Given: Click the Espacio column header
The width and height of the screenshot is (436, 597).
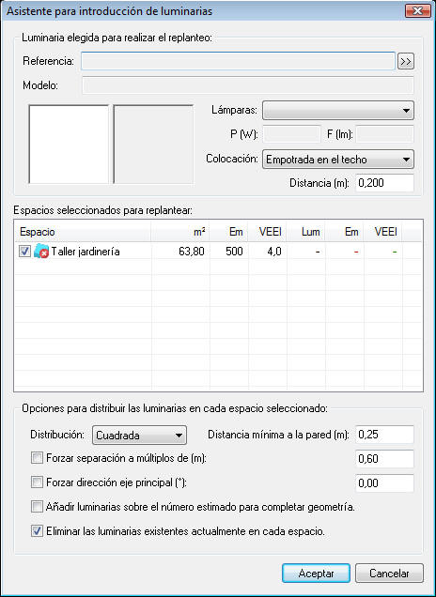Looking at the screenshot, I should coord(83,232).
